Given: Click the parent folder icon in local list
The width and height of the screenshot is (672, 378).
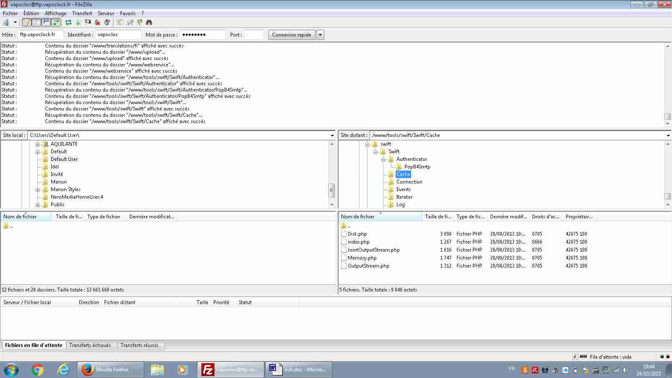Looking at the screenshot, I should 5,226.
